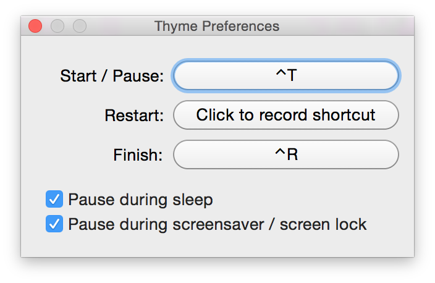Close the Thyme Preferences window

pos(35,27)
